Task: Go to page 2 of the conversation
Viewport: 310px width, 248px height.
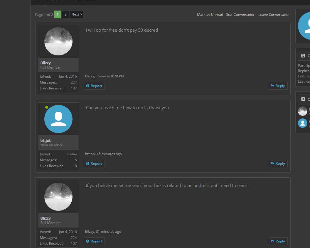Action: tap(65, 14)
